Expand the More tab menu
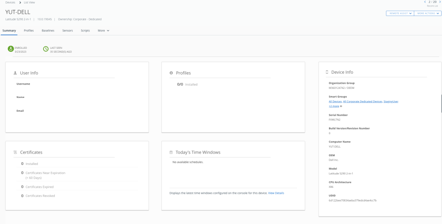The height and width of the screenshot is (224, 442). pos(103,31)
